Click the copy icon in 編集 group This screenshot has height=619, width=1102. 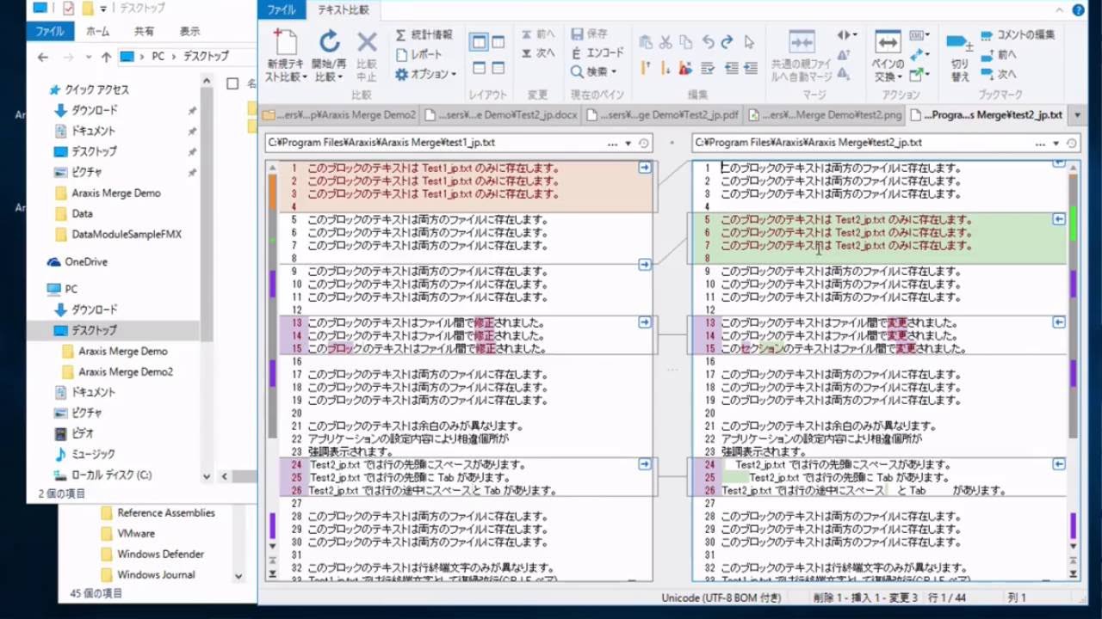click(x=686, y=42)
